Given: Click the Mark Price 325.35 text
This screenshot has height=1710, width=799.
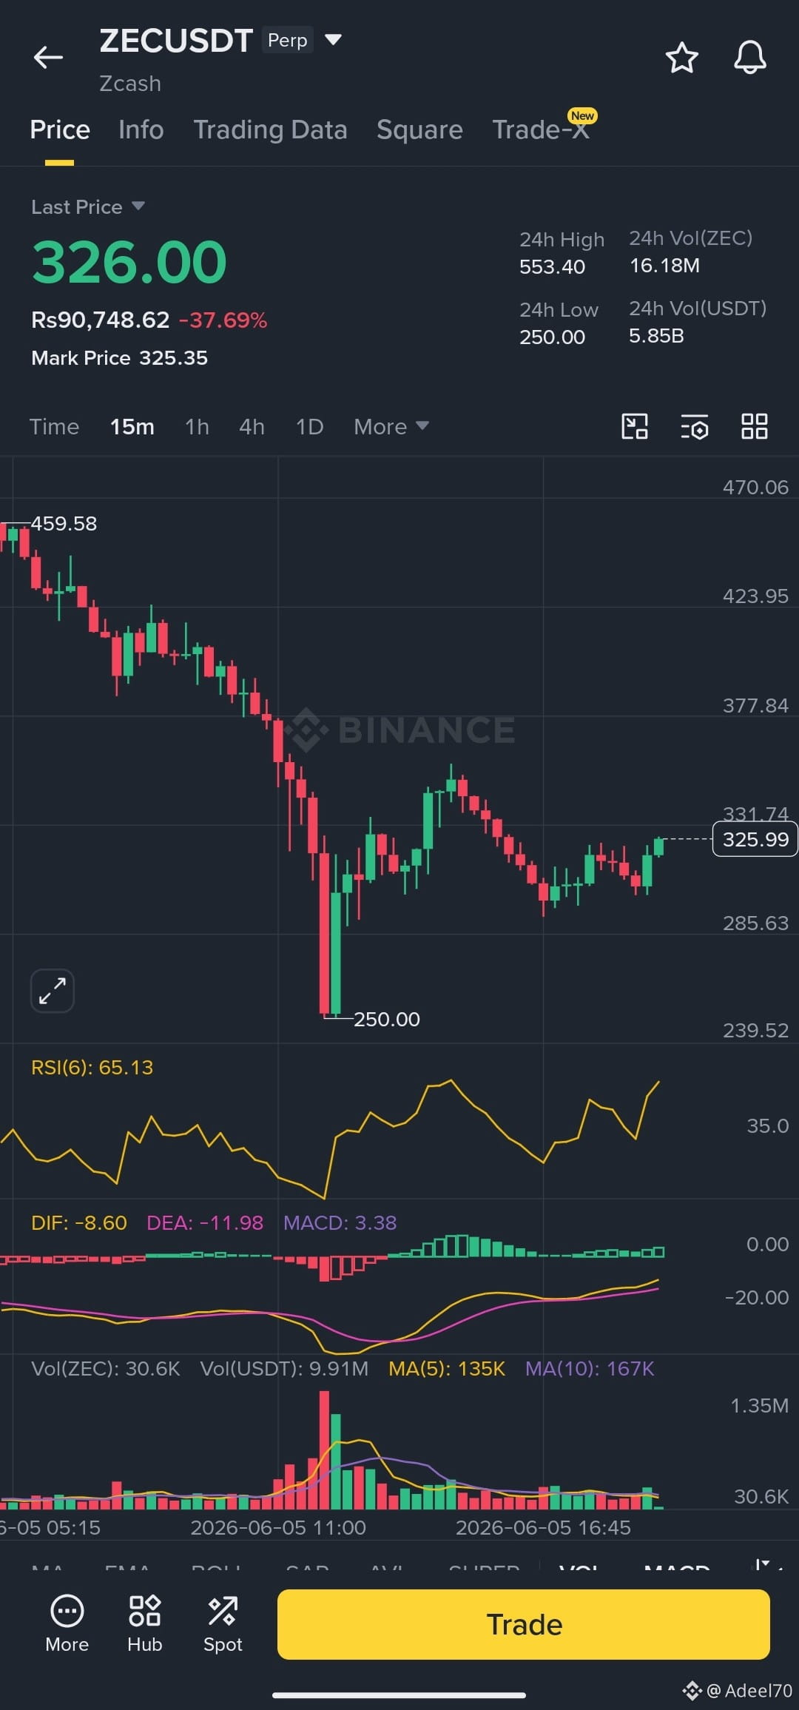Looking at the screenshot, I should coord(120,358).
